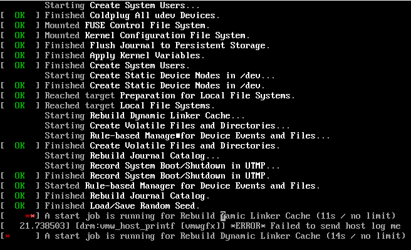
Task: Click 'Mounted Kernel Configuration File System' text
Action: (147, 35)
